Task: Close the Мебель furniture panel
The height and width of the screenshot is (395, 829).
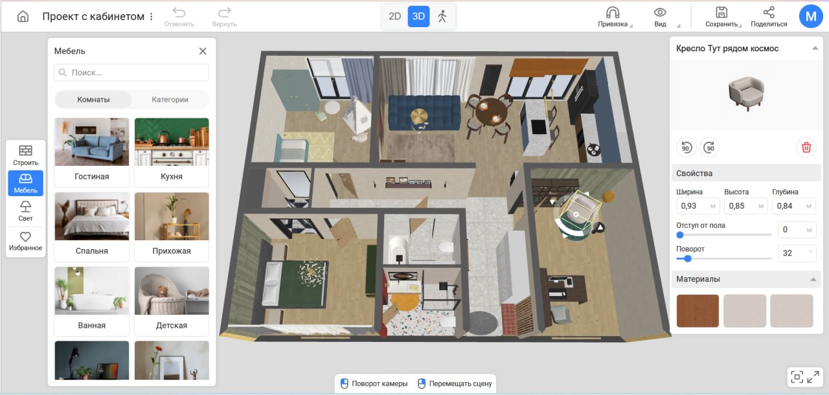Action: (x=203, y=51)
